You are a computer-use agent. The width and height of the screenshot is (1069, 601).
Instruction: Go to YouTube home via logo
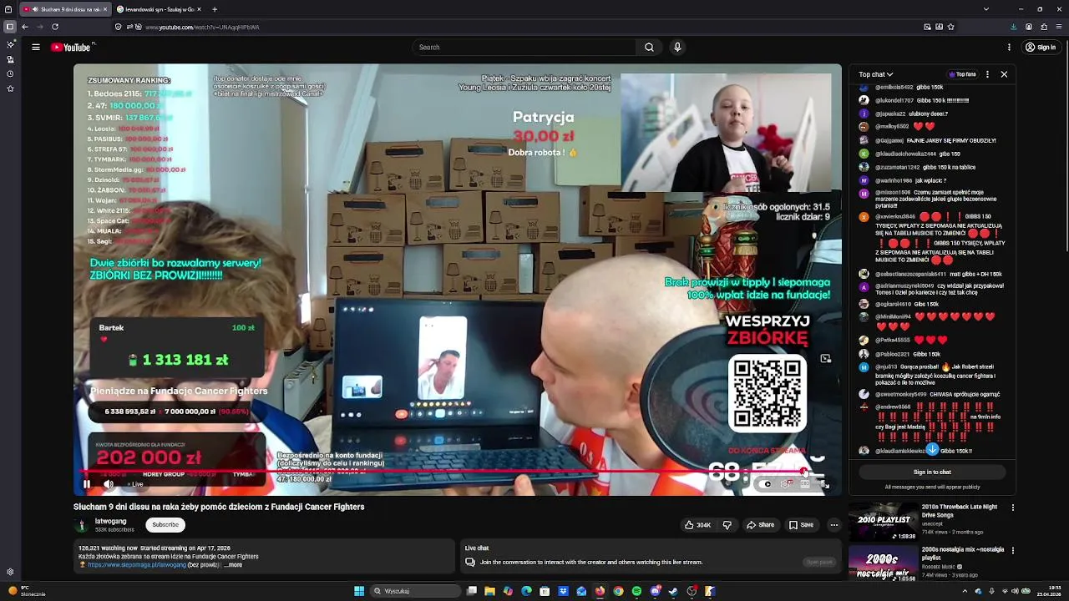point(71,48)
